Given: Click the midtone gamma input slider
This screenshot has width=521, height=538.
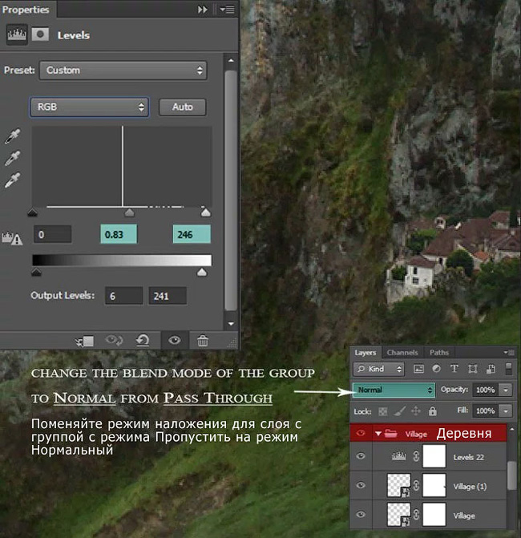Looking at the screenshot, I should tap(129, 212).
